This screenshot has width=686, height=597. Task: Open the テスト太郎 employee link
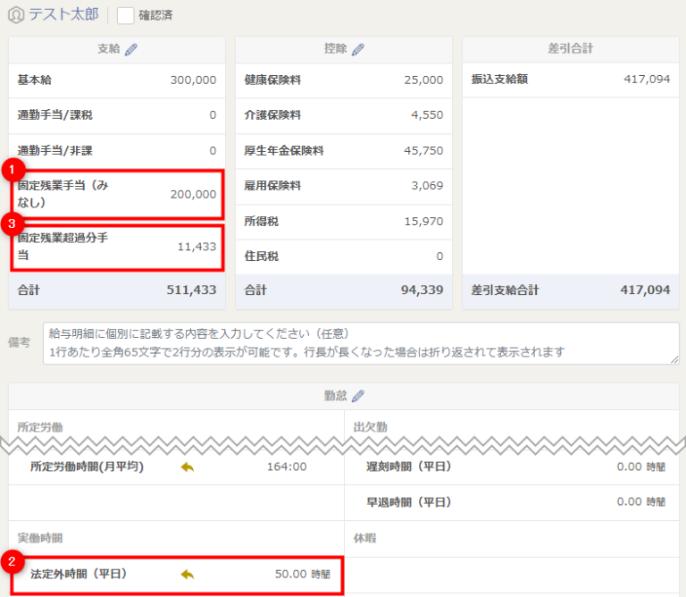point(64,14)
